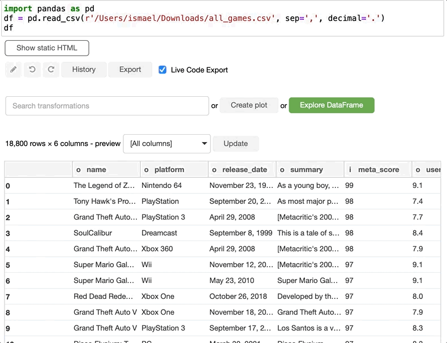The height and width of the screenshot is (343, 447).
Task: Click the undo arrow icon
Action: 32,70
